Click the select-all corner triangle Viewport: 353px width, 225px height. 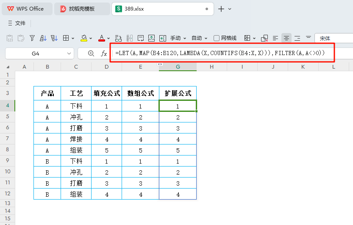coord(8,67)
